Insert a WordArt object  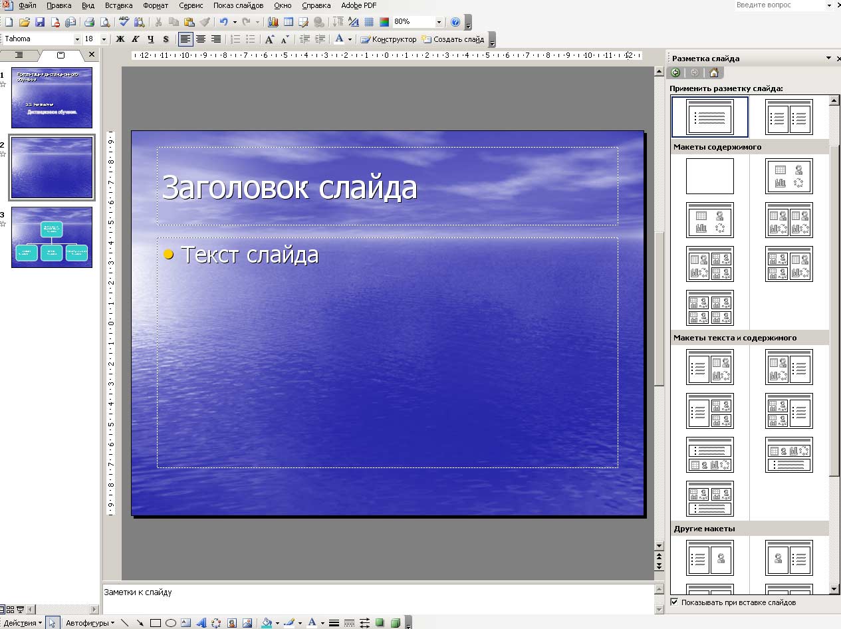pos(201,623)
